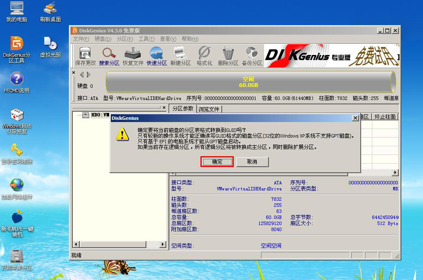
Task: Click the 就绪 status bar text
Action: pyautogui.click(x=76, y=255)
